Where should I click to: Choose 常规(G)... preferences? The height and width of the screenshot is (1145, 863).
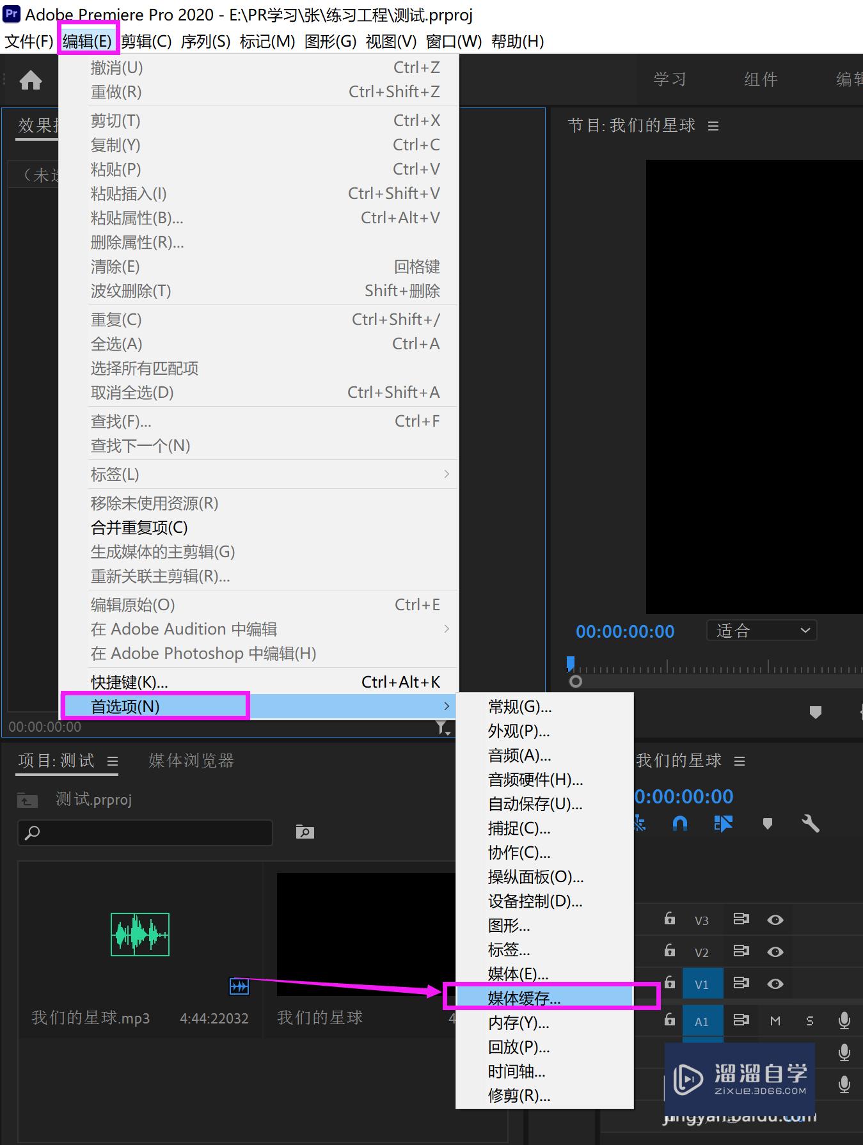544,706
